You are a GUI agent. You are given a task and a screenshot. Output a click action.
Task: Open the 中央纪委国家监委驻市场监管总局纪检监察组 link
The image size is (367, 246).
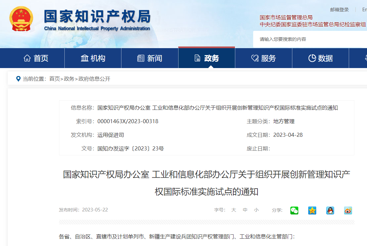tap(313, 24)
